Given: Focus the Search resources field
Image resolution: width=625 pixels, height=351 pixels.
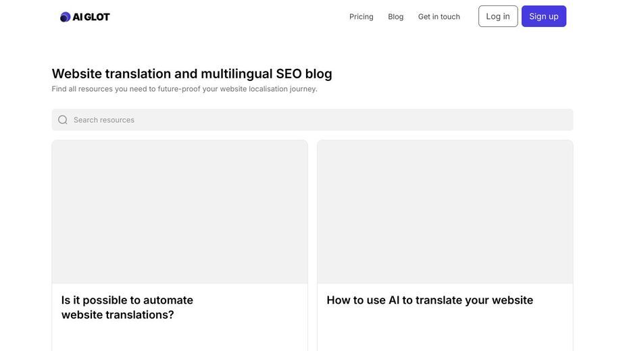Looking at the screenshot, I should coord(312,120).
